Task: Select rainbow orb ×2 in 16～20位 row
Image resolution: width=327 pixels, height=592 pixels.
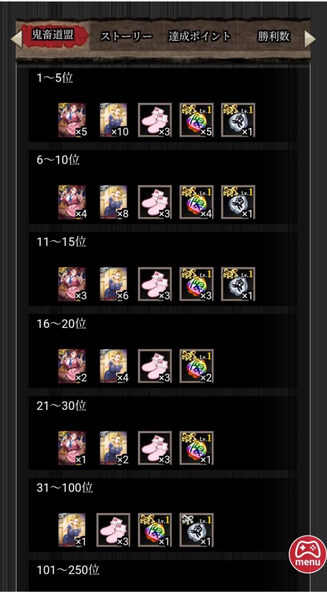Action: pos(196,366)
